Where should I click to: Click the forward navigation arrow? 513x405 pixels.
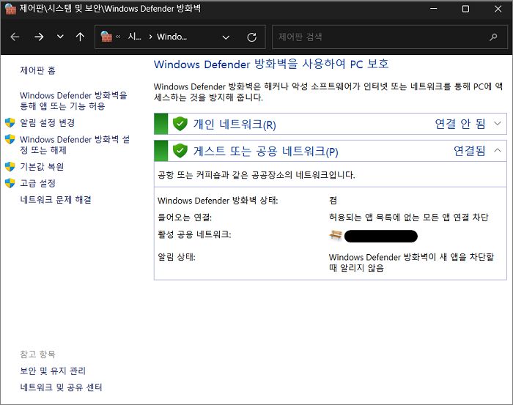(x=39, y=37)
